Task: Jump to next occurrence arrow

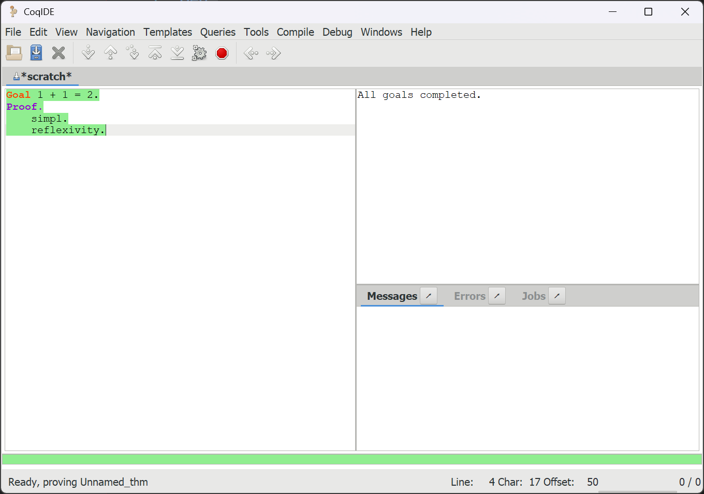Action: 273,53
